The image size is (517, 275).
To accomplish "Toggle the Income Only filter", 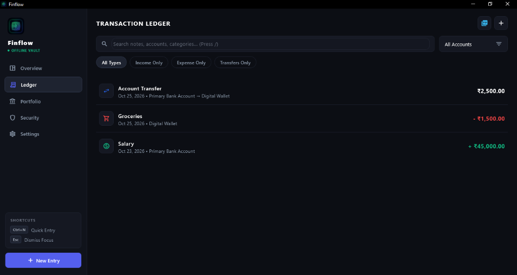I will point(149,63).
